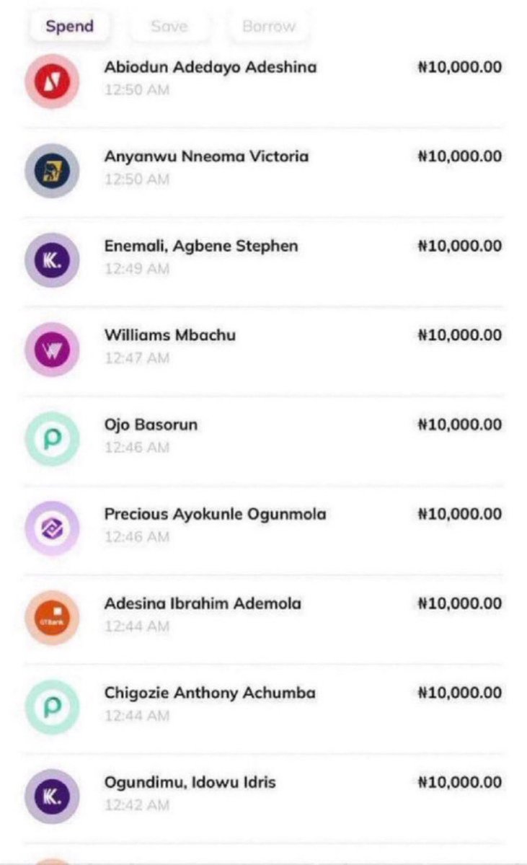
Task: Open the Spend tab
Action: (x=70, y=27)
